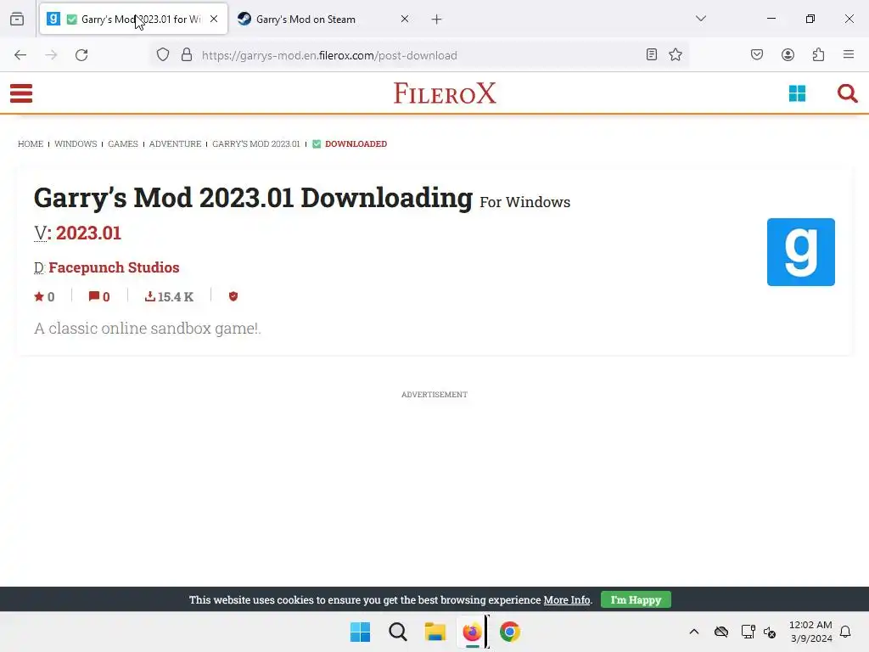Click the forward navigation arrow

tap(51, 55)
